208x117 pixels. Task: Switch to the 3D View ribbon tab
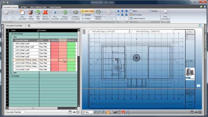coord(24,7)
